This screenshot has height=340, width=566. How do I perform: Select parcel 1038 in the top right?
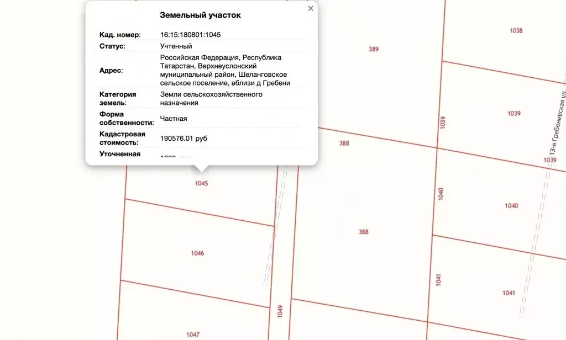(516, 30)
